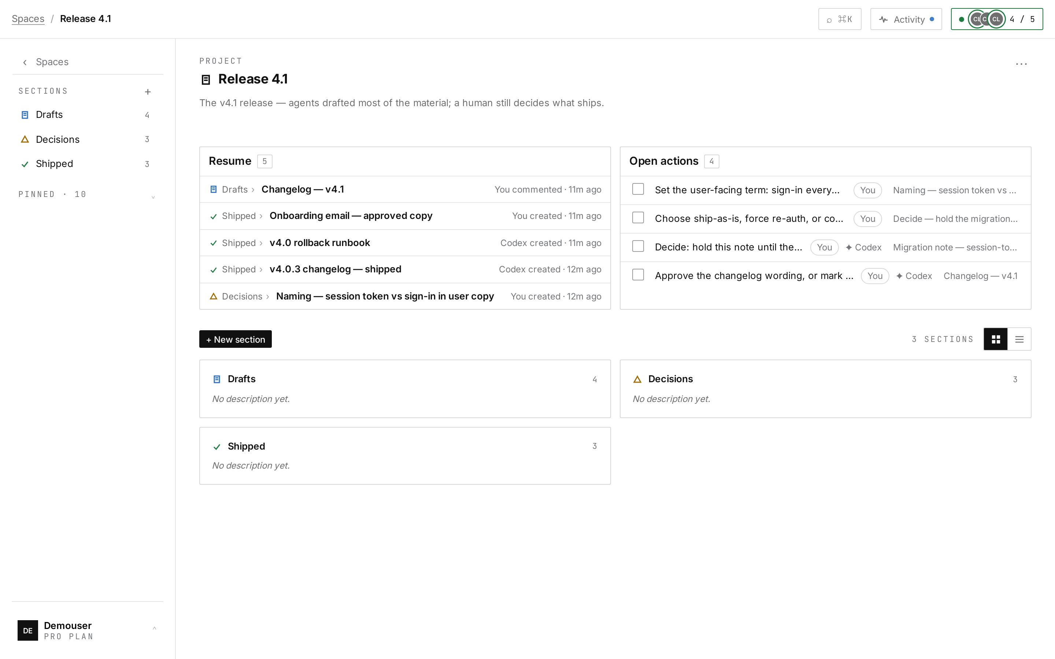Open 'Migration note — session-to...' source link
The image size is (1055, 659).
tap(955, 247)
